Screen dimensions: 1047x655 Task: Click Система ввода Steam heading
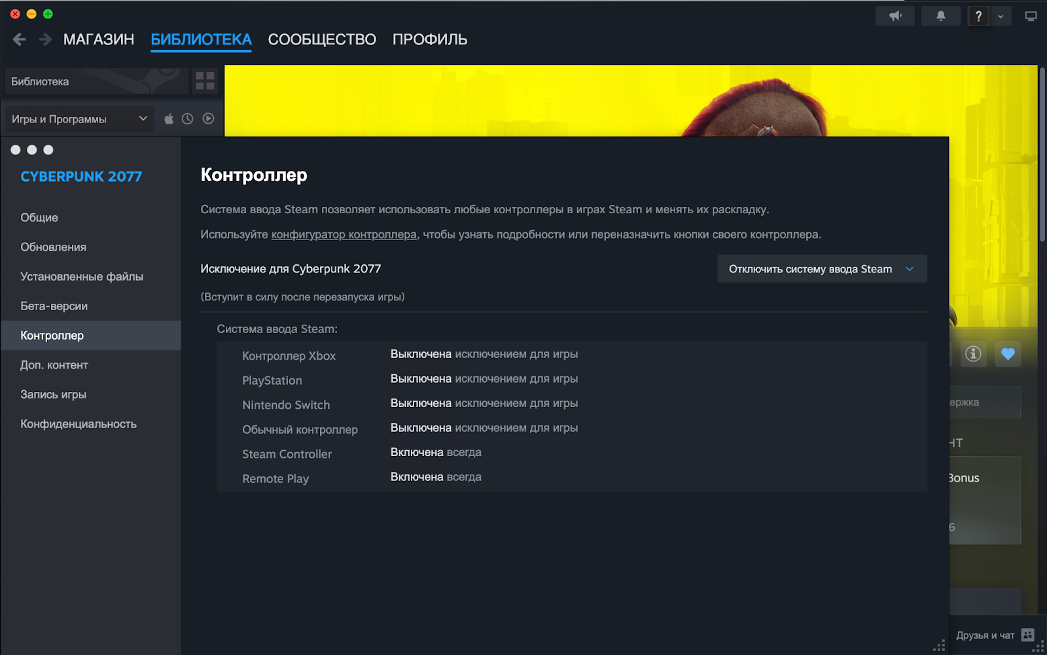[277, 329]
